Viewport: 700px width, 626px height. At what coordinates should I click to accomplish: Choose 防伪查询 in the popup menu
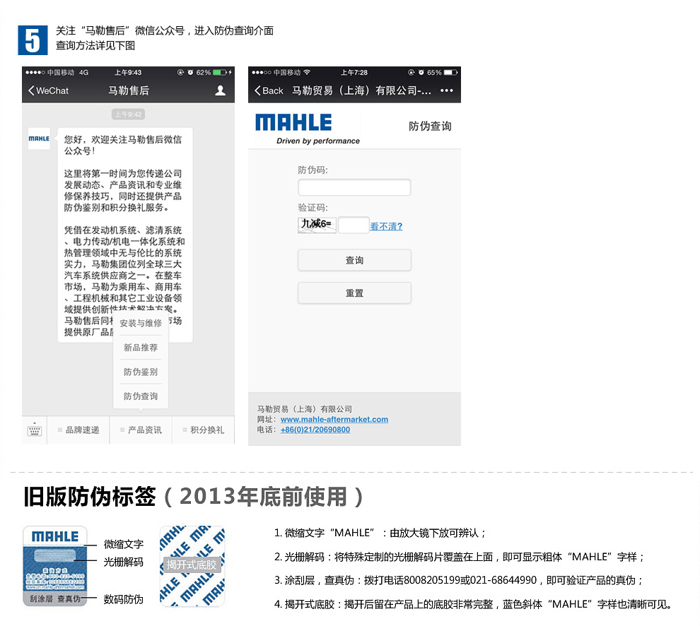point(141,396)
